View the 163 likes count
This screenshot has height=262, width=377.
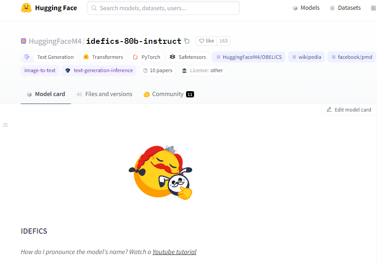tap(223, 41)
